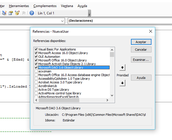The image size is (172, 140).
Task: Open the Project Explorer toolbar icon
Action: 4,13
